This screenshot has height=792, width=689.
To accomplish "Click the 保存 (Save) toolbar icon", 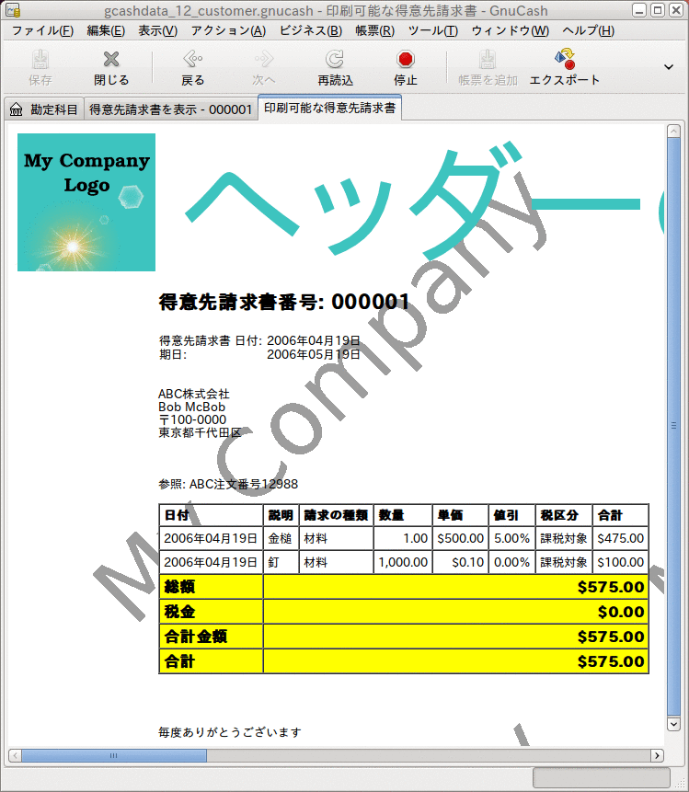I will (40, 61).
